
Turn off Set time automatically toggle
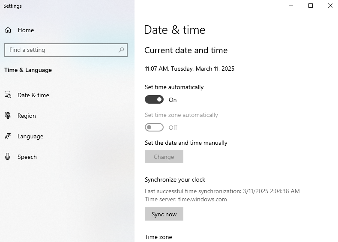tap(154, 99)
